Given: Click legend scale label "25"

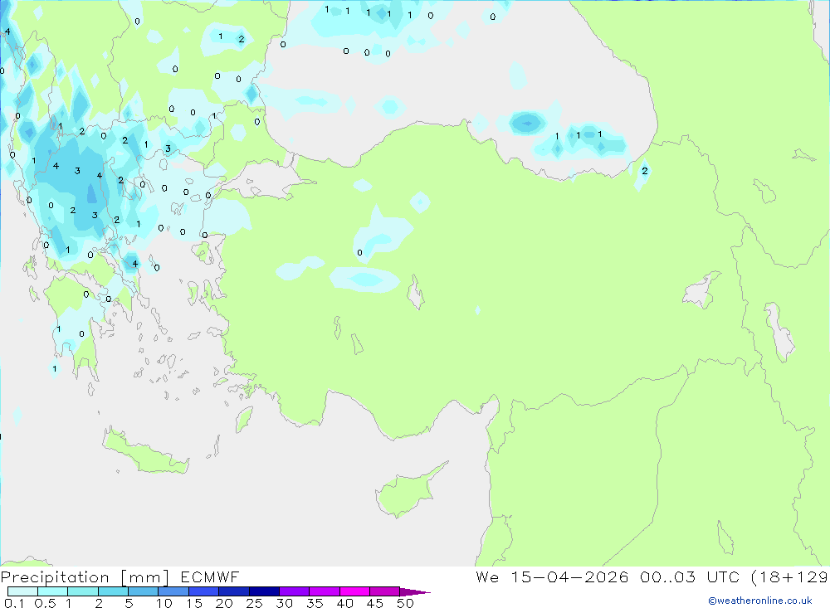Looking at the screenshot, I should [x=255, y=603].
